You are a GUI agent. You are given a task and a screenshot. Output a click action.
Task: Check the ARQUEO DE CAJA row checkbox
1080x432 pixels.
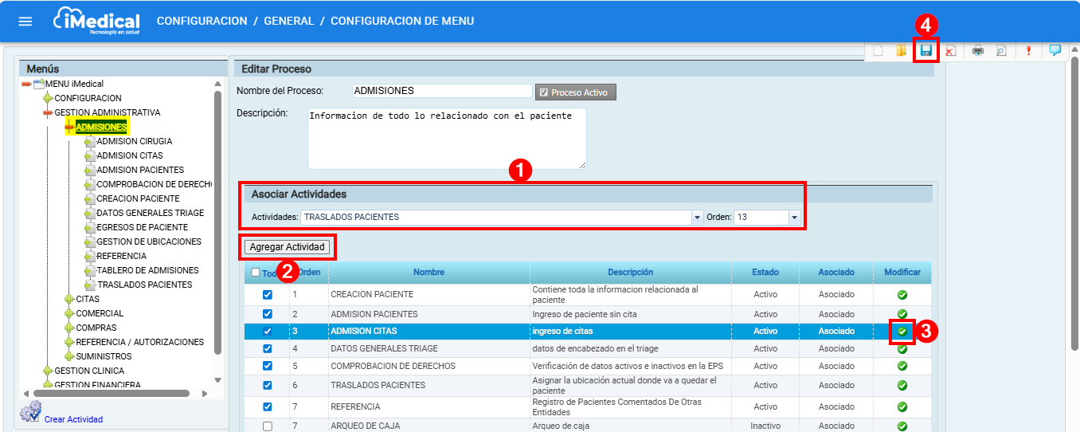click(268, 426)
